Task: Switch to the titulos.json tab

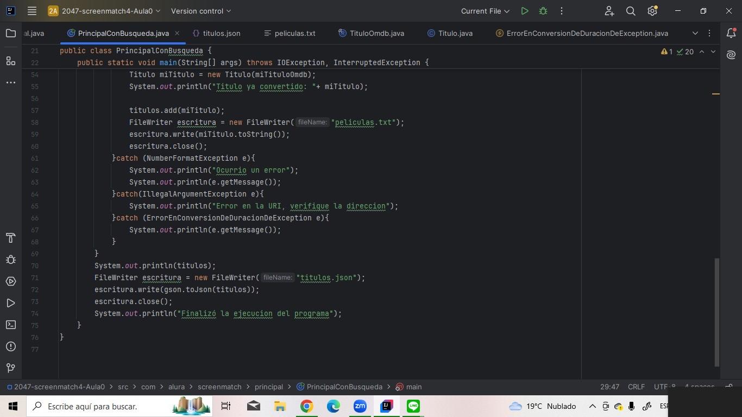Action: (x=216, y=33)
